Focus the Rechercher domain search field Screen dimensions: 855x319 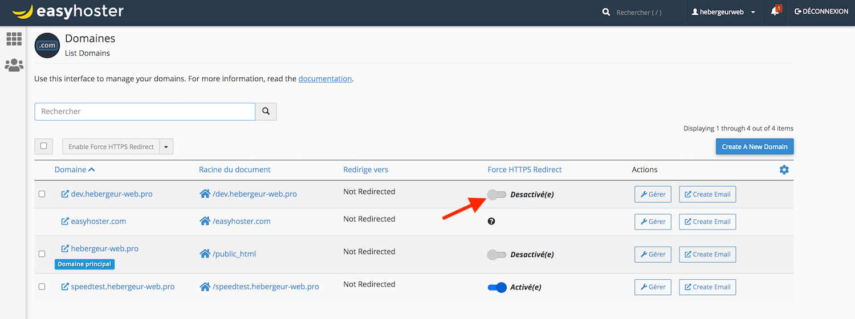[x=145, y=112]
